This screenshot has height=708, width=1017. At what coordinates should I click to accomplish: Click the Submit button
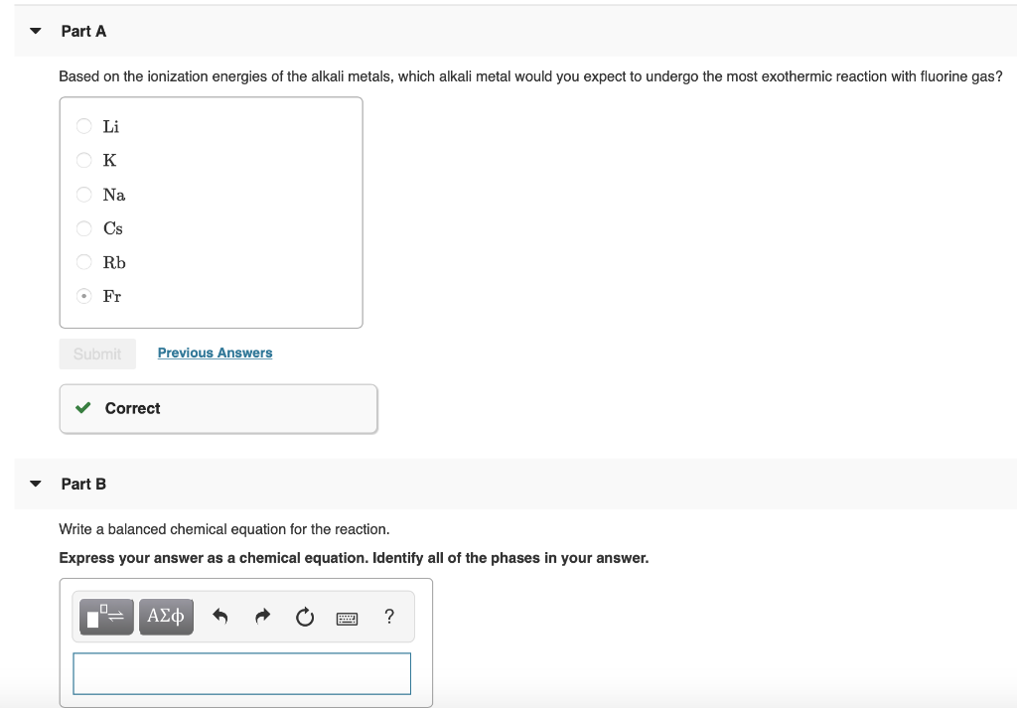[96, 354]
